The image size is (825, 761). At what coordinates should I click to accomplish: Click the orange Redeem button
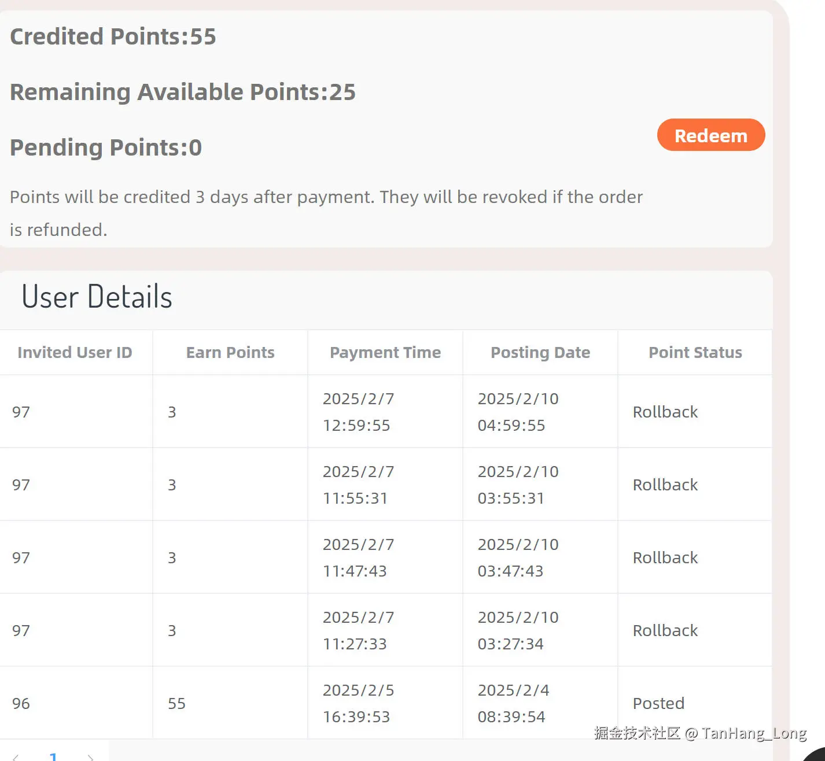(x=710, y=135)
